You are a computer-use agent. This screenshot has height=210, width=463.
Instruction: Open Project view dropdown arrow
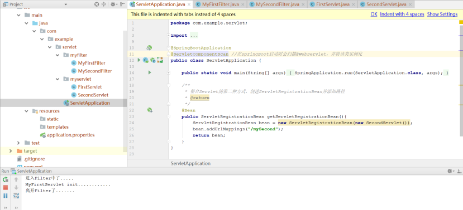pyautogui.click(x=65, y=4)
